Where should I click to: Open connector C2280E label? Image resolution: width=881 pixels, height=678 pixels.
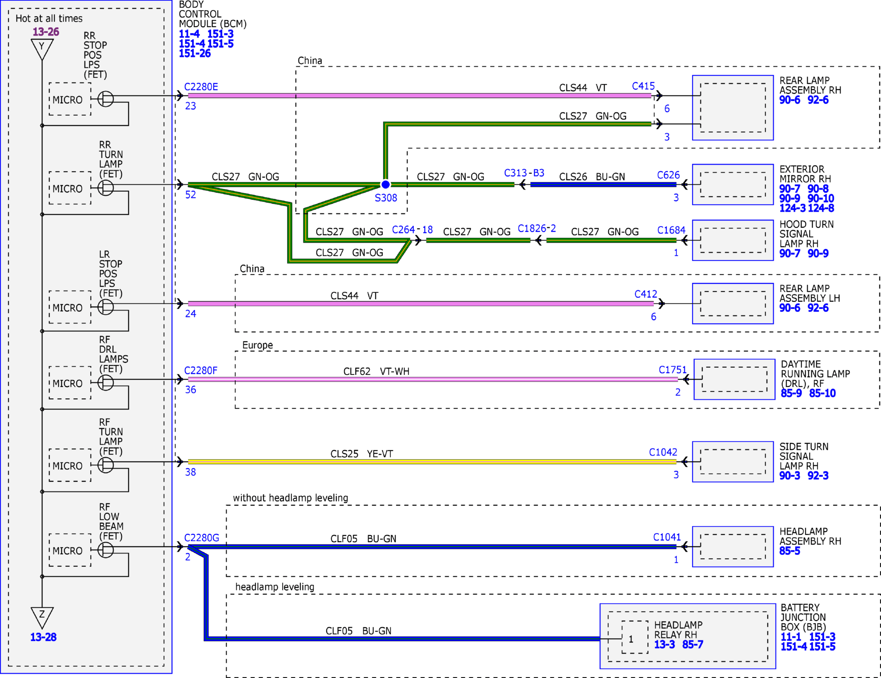[201, 87]
